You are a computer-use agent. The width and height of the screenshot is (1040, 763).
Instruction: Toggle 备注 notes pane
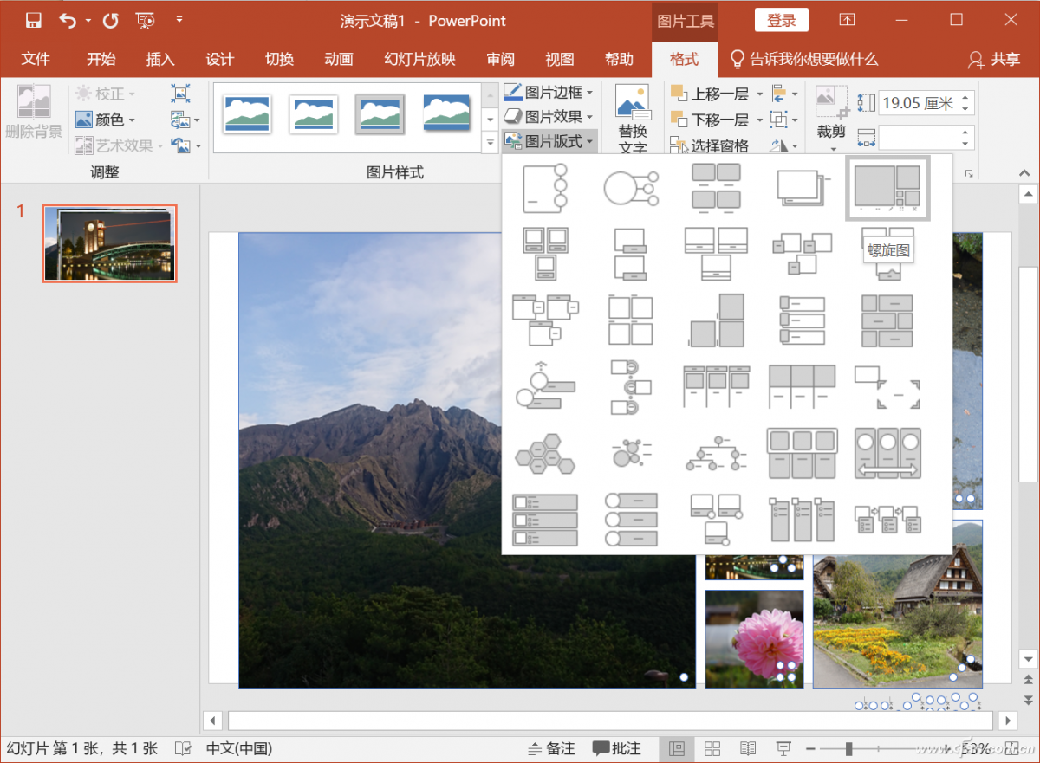pyautogui.click(x=551, y=748)
